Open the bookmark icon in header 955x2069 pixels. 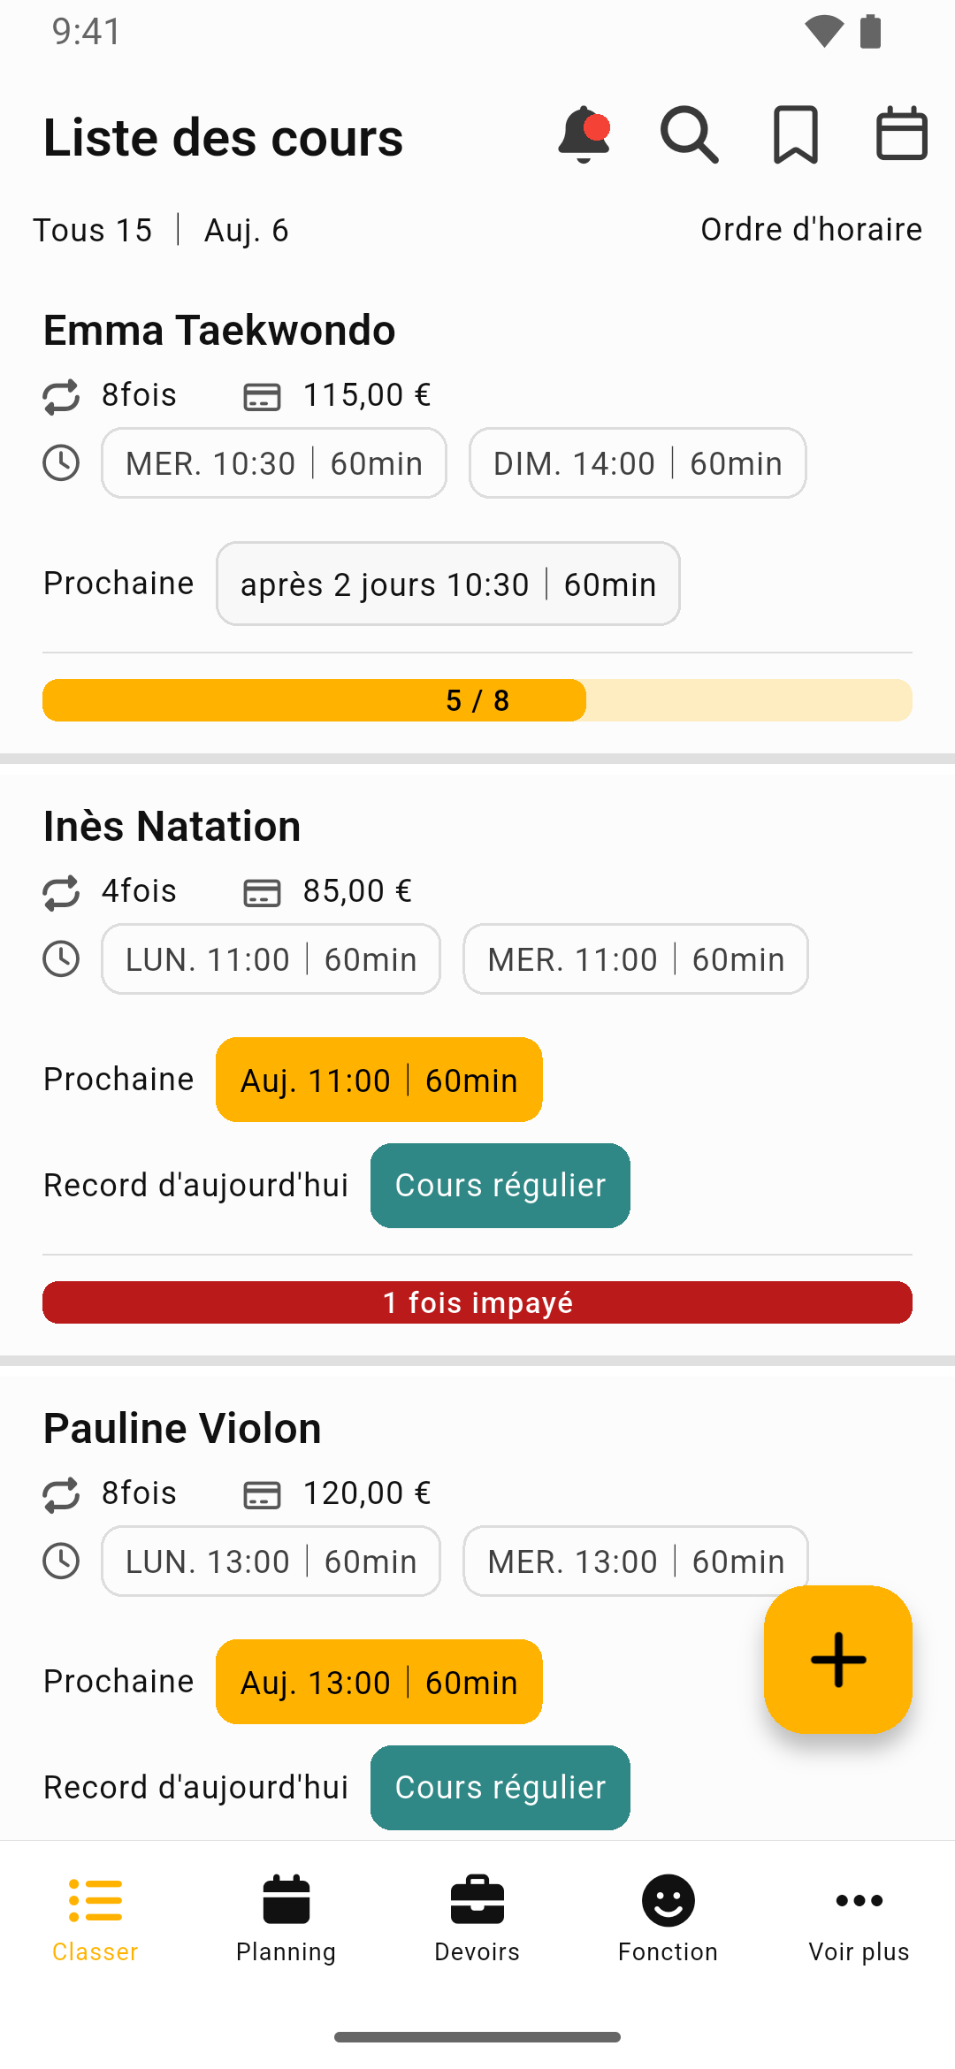pos(796,135)
